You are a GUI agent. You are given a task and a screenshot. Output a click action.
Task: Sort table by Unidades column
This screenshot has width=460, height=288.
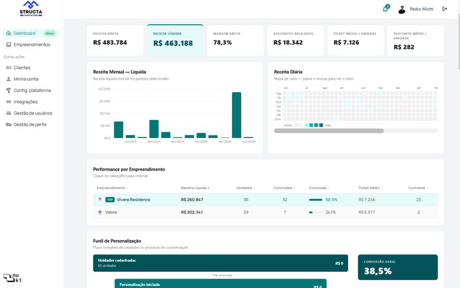coord(246,188)
